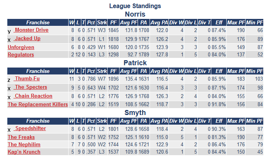This screenshot has width=271, height=159.
Task: Click the Patrick division heading
Action: pos(135,63)
